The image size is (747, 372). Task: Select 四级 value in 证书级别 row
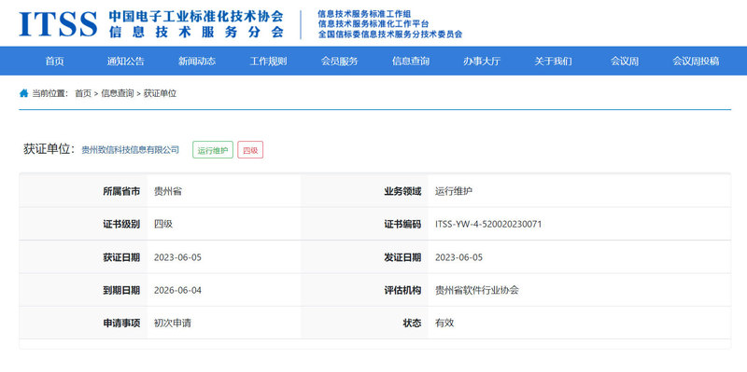162,224
